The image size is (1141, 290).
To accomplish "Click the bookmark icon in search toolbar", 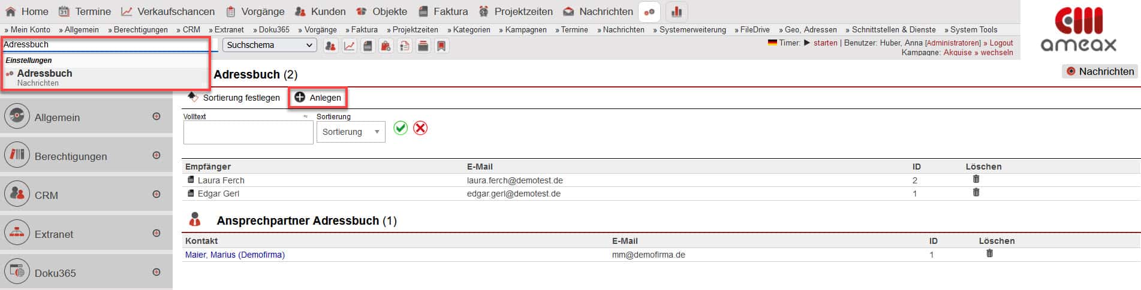I will point(441,46).
